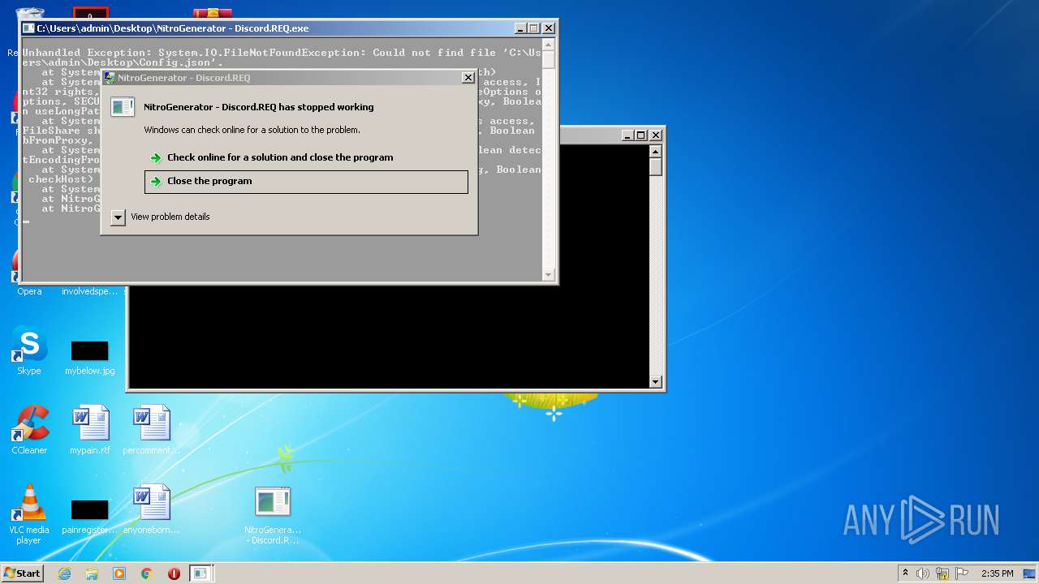This screenshot has width=1039, height=584.
Task: Expand View problem details
Action: click(161, 217)
